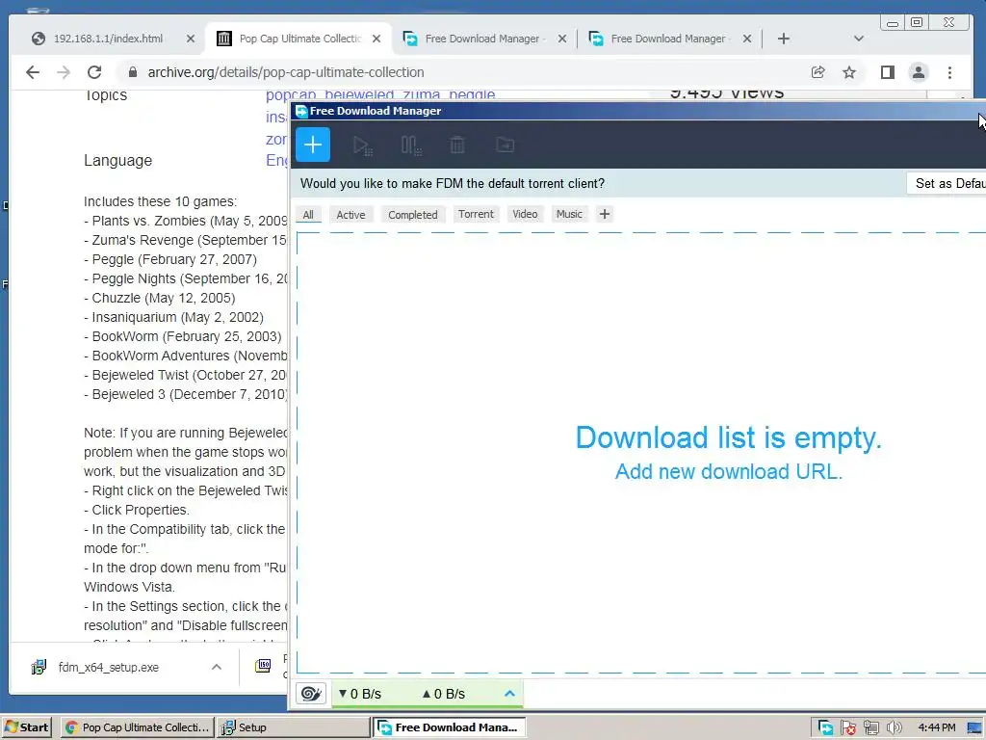986x740 pixels.
Task: Switch to the second Free Download Manager tab
Action: click(484, 39)
